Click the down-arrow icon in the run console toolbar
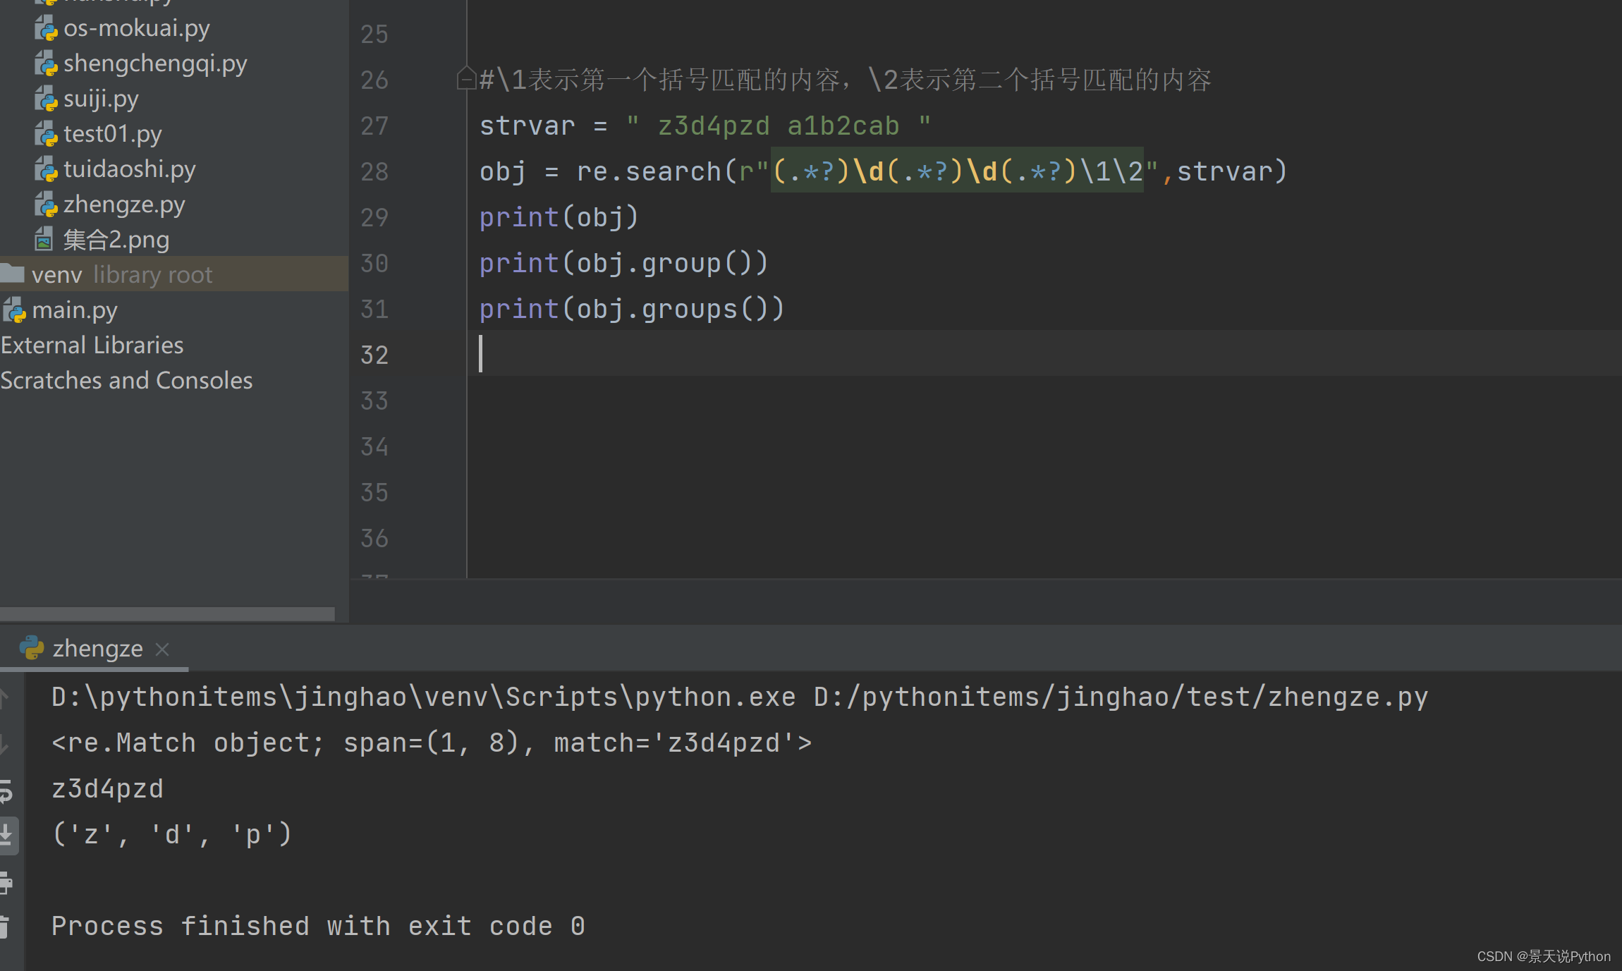The width and height of the screenshot is (1622, 971). tap(4, 744)
